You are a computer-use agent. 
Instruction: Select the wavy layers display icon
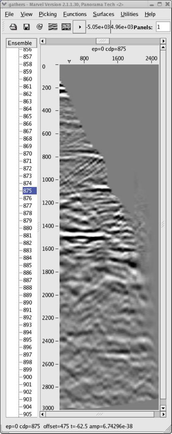(x=53, y=27)
